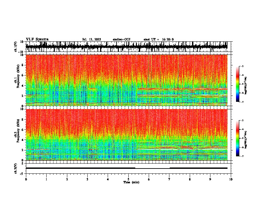Screen dimensions: 260x201
Task: Click the "5" tick on ch.3(V) axis
Action: pos(23,164)
